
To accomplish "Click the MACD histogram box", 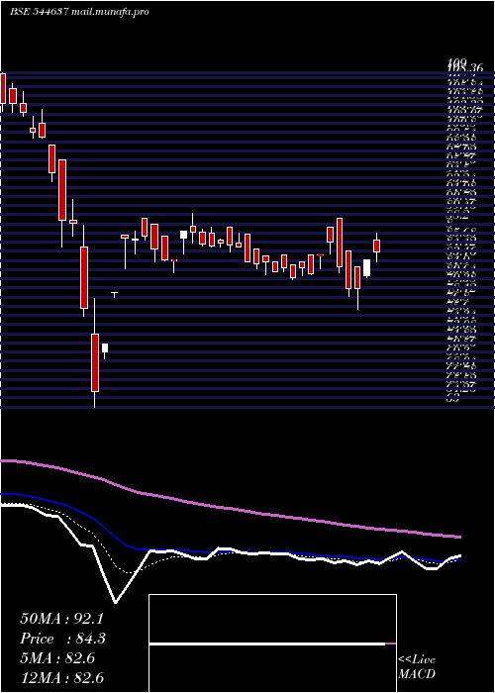I will 272,643.
